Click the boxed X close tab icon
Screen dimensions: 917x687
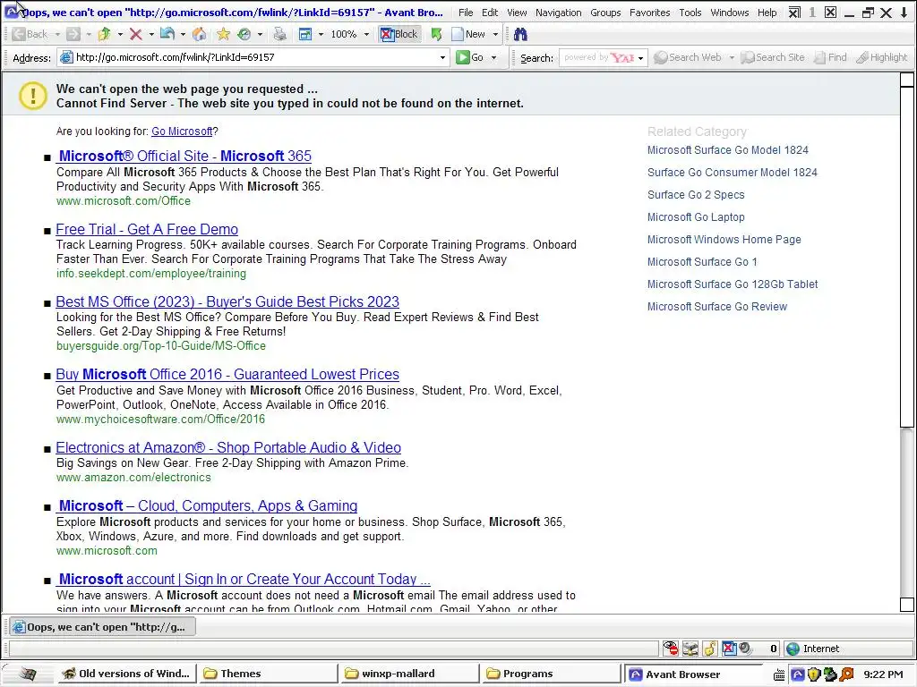(x=830, y=13)
